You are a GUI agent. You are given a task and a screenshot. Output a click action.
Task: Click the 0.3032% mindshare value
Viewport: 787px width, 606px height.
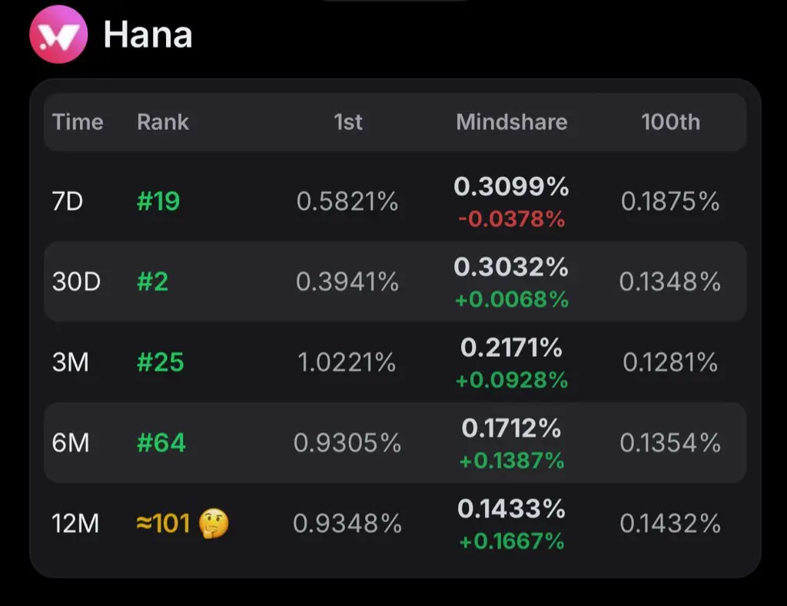click(511, 267)
